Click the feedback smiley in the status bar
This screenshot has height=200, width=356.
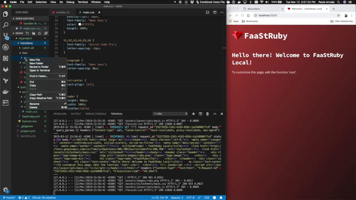pos(214,197)
